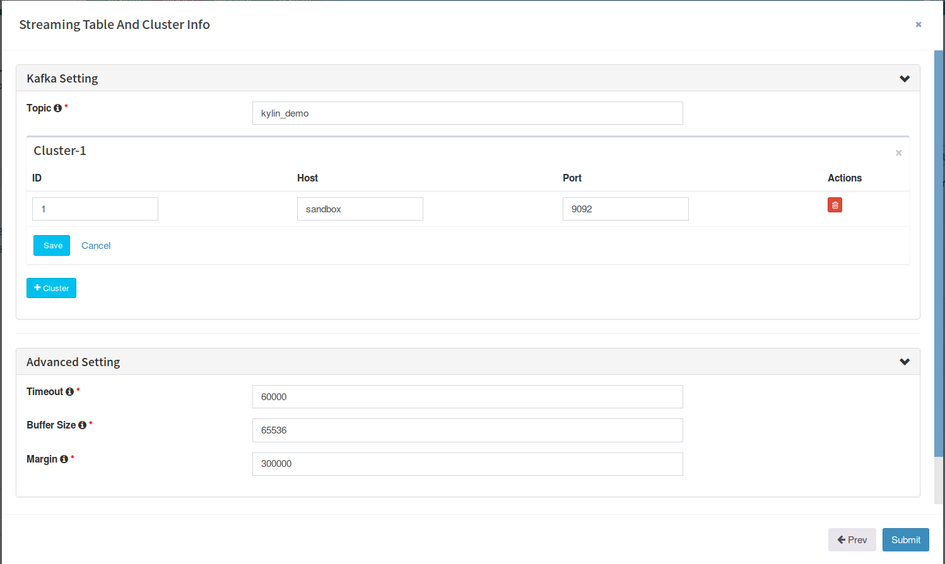The width and height of the screenshot is (945, 564).
Task: Go back with the Prev button
Action: click(x=852, y=539)
